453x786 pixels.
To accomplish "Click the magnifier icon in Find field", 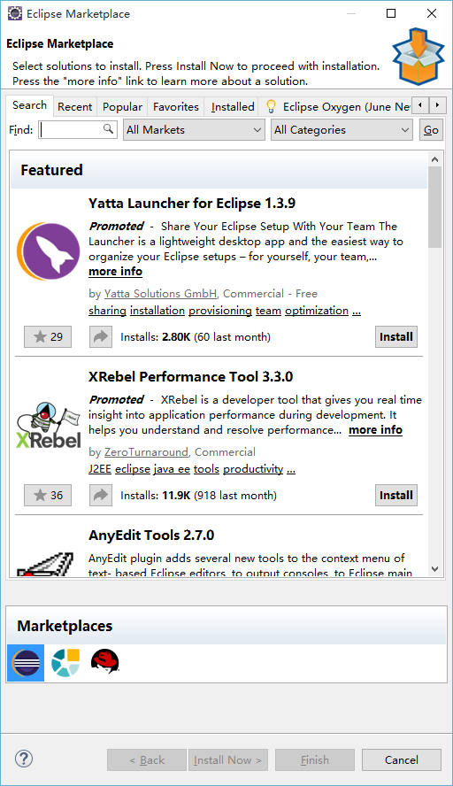I will pyautogui.click(x=108, y=129).
